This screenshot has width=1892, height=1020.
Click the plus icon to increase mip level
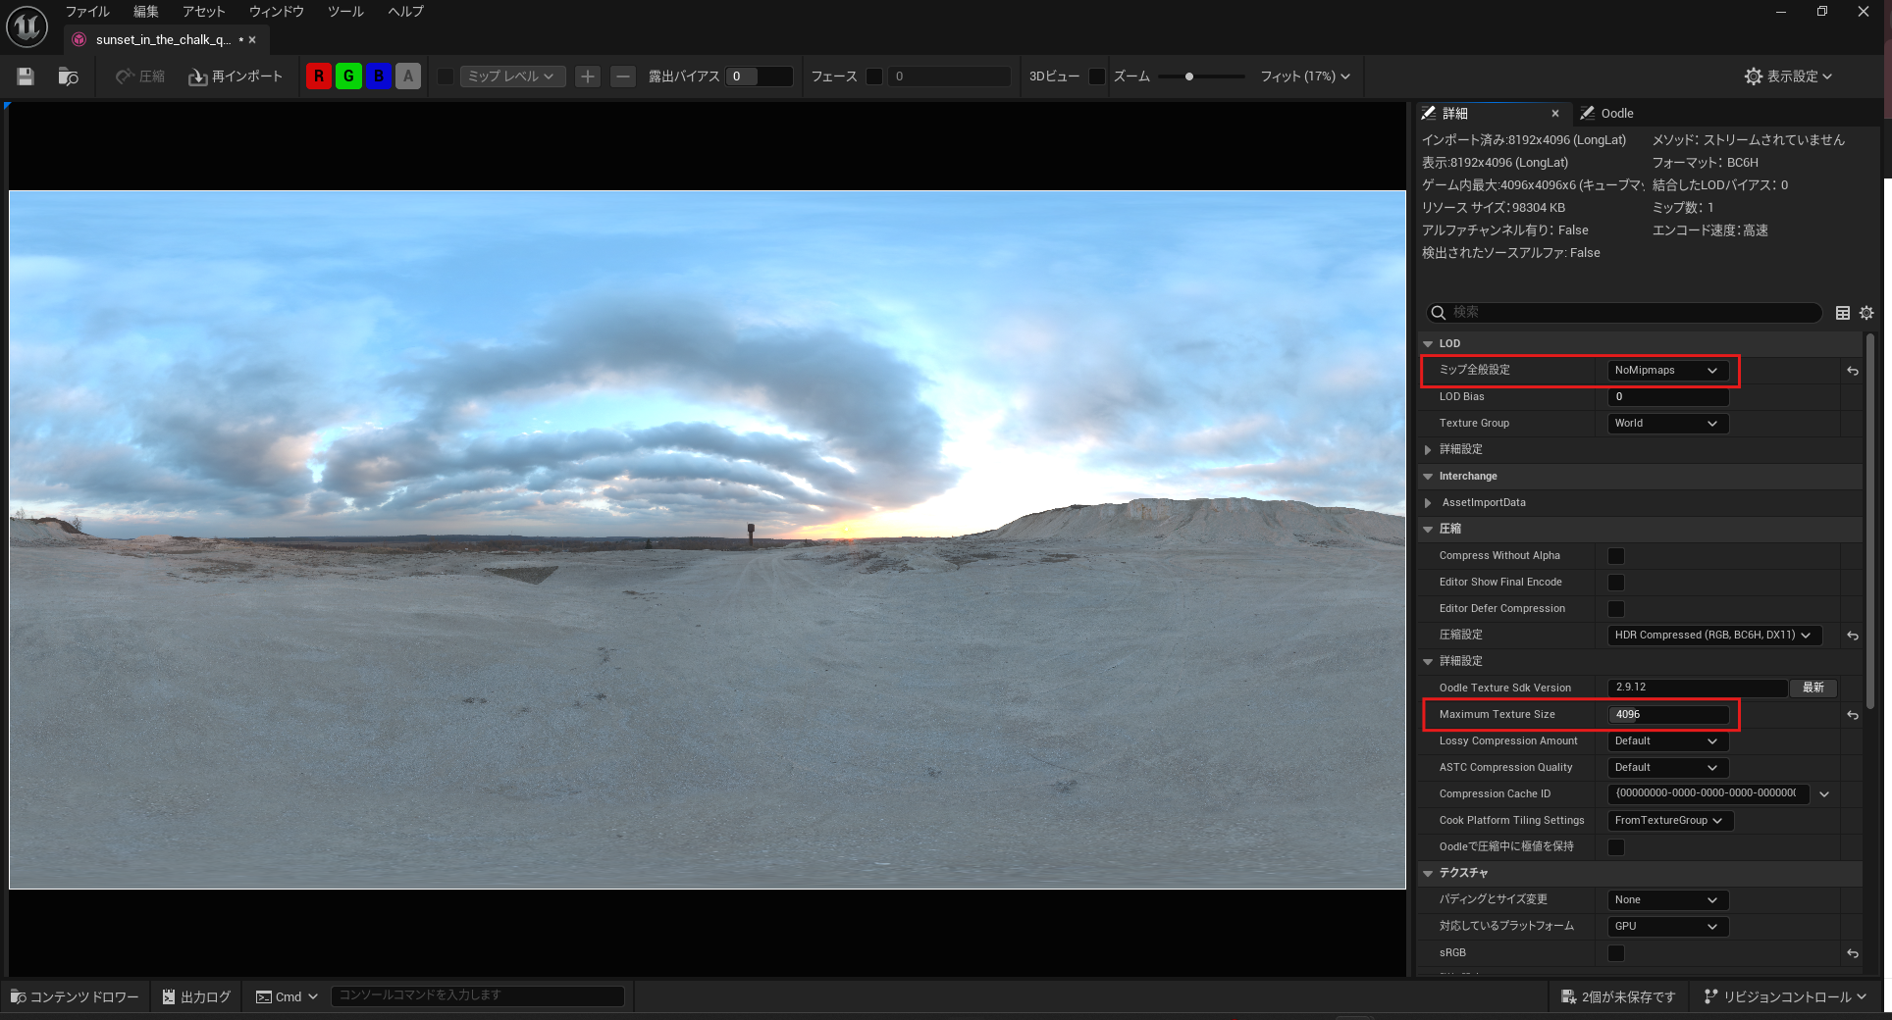587,76
